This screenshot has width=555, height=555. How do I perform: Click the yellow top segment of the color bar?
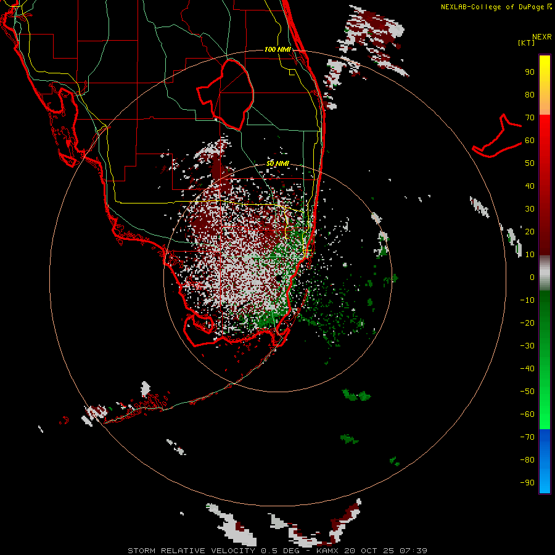click(x=545, y=85)
